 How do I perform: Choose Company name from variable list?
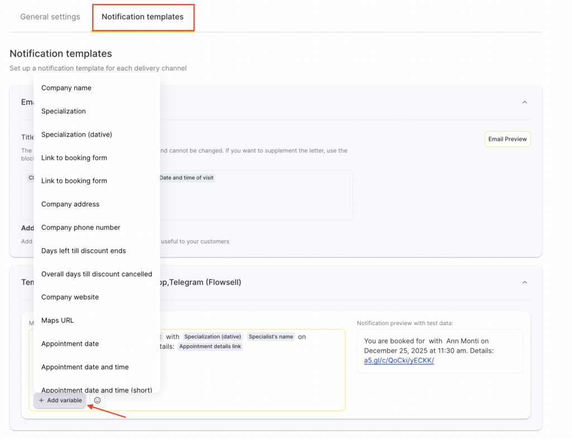[x=66, y=88]
